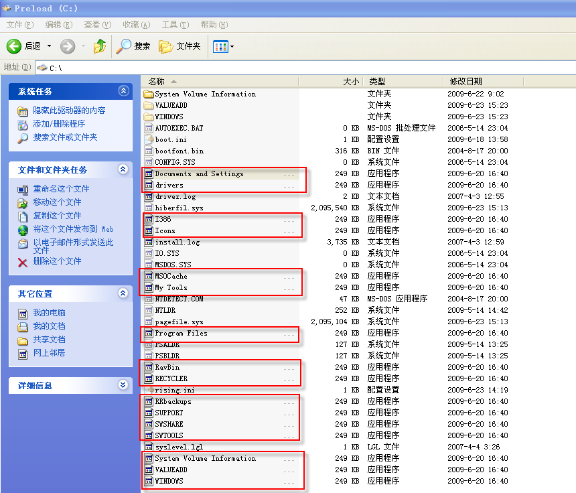Open the 帮助 (H) menu
Image resolution: width=576 pixels, height=493 pixels.
(214, 25)
